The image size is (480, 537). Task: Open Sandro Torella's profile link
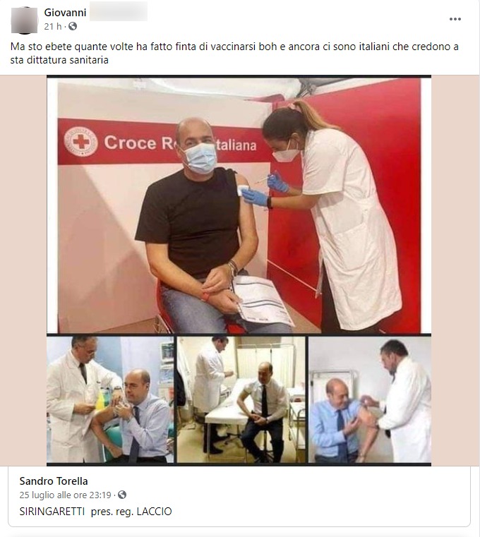pos(54,481)
